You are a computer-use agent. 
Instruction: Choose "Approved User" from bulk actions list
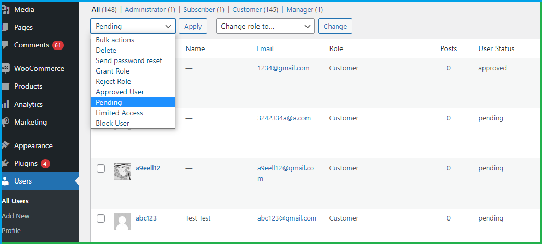click(x=120, y=92)
